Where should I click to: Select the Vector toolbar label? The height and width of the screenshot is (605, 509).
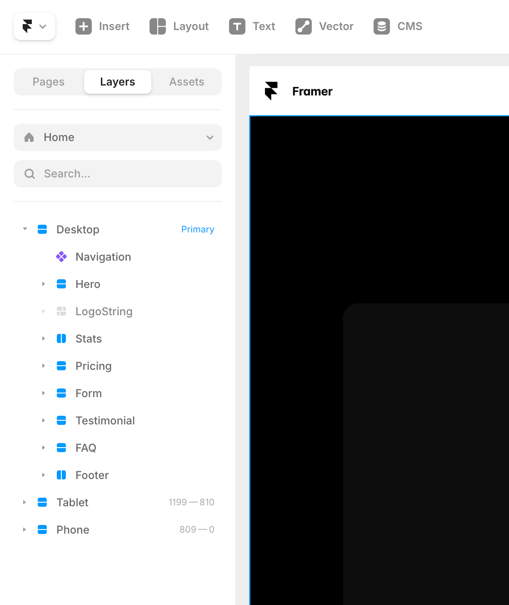coord(336,26)
